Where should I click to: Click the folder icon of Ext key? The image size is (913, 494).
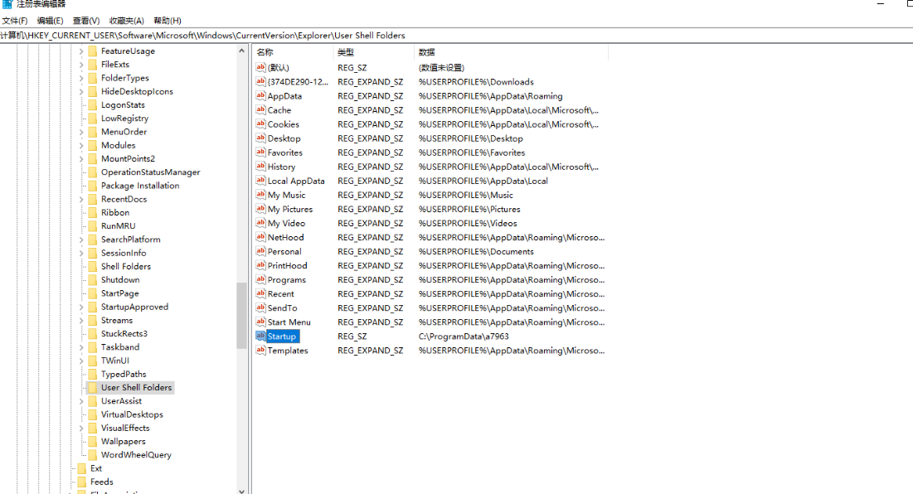tap(82, 467)
